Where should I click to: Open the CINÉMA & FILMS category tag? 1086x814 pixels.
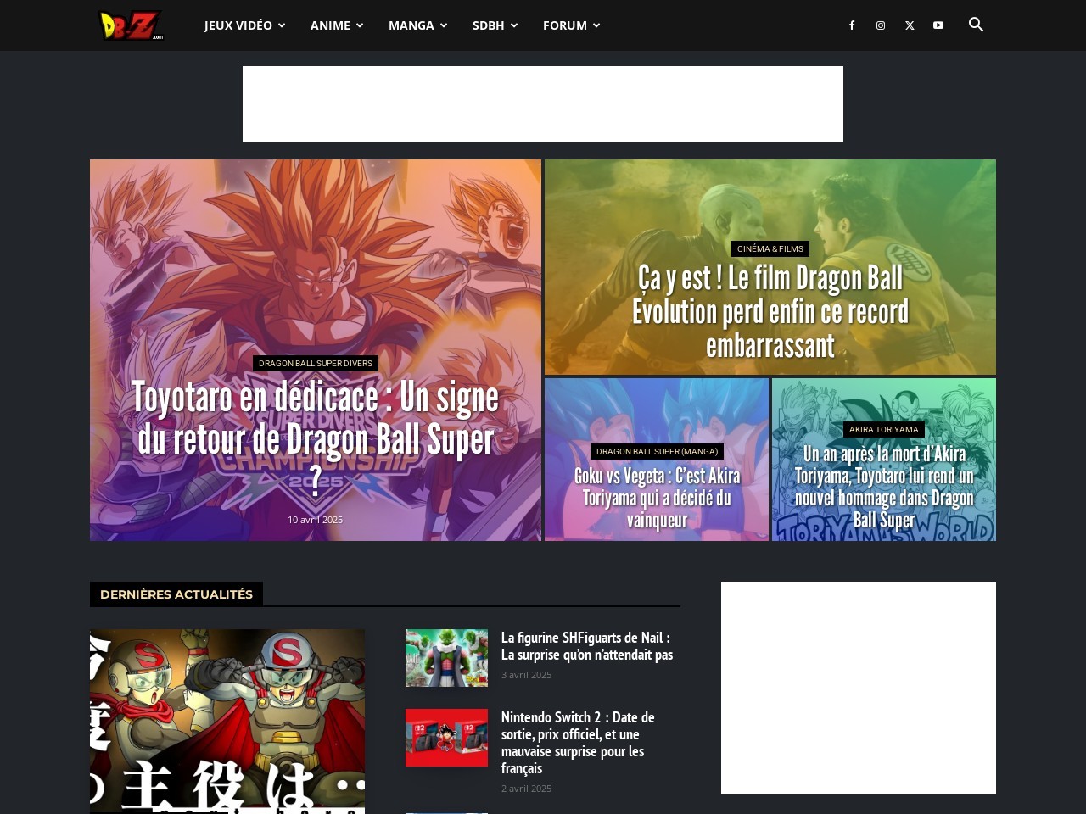pyautogui.click(x=770, y=248)
